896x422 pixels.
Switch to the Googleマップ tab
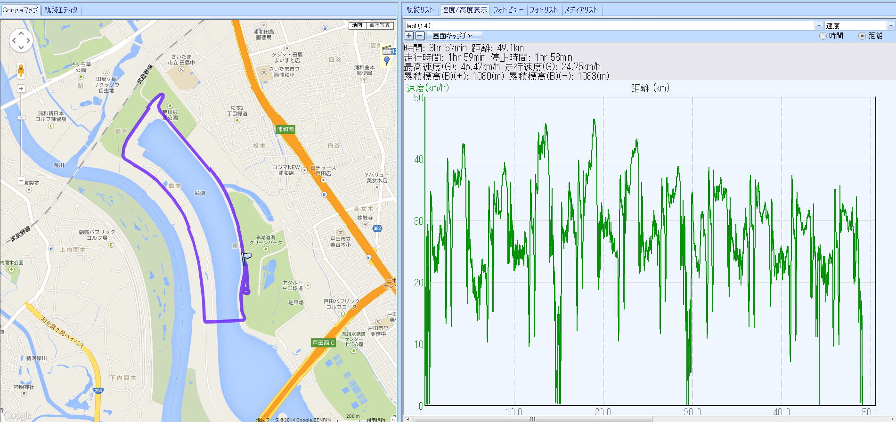point(20,10)
